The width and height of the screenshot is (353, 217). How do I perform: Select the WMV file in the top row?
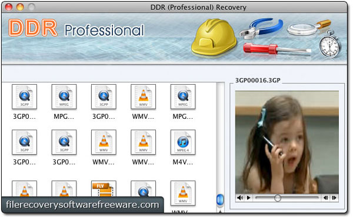point(143,97)
